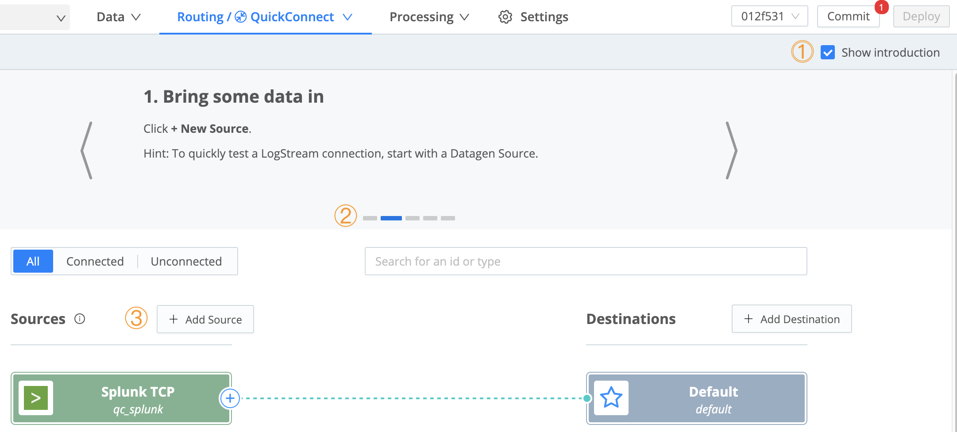Click the Processing chevron arrow

[464, 17]
